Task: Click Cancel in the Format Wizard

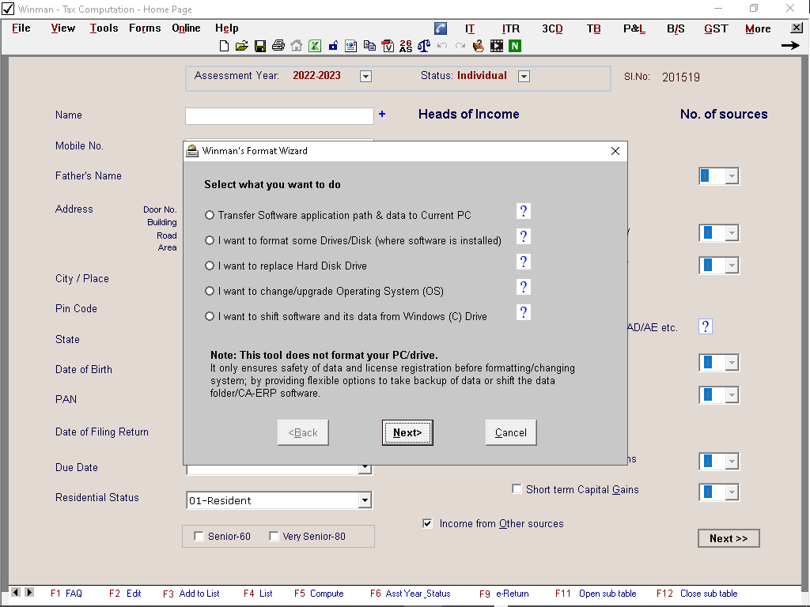Action: 511,432
